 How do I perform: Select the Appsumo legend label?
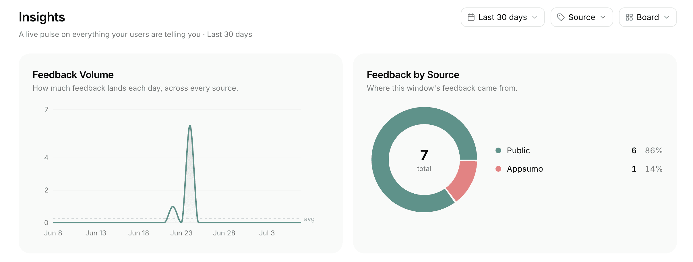click(525, 169)
